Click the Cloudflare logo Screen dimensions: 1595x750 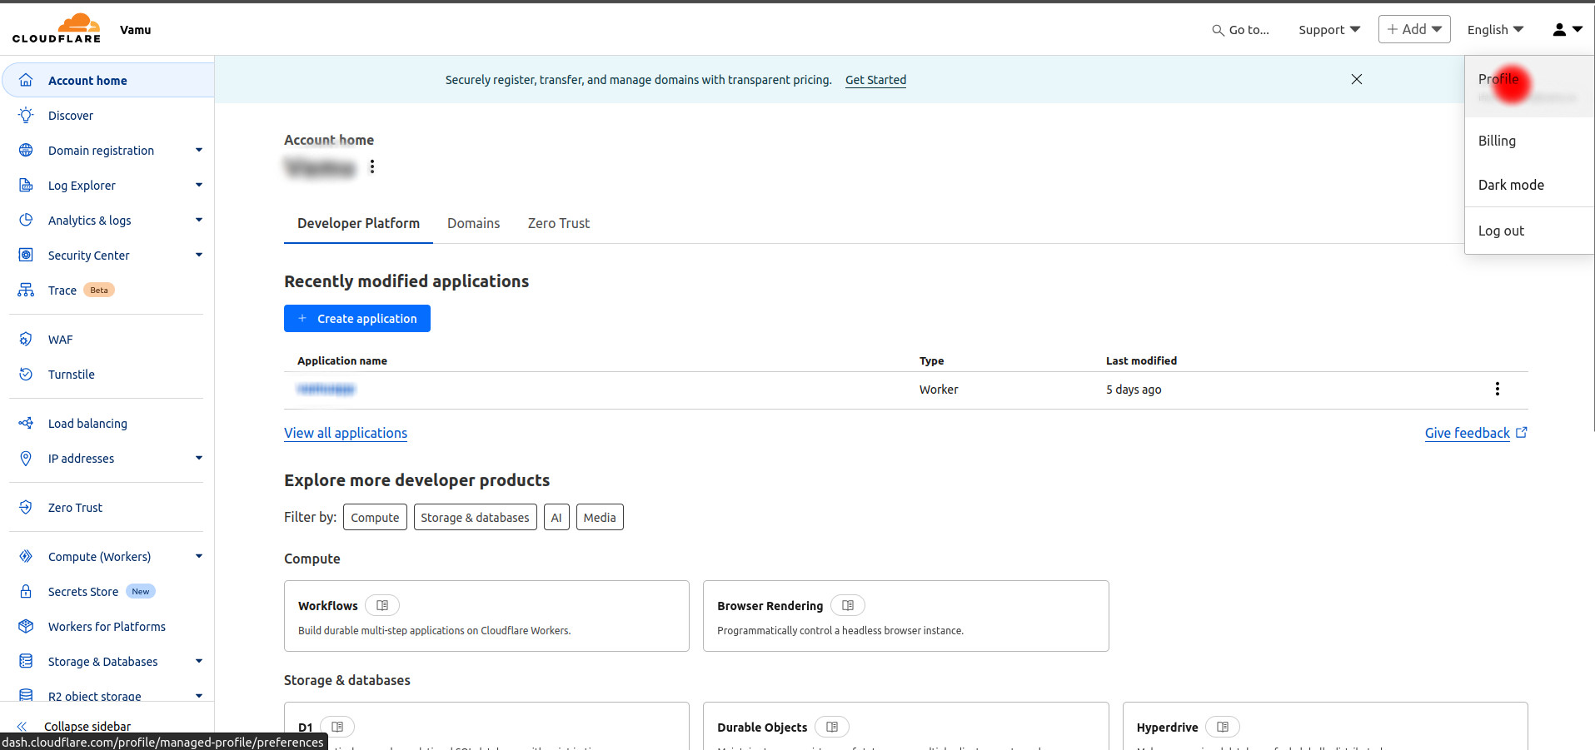(57, 28)
